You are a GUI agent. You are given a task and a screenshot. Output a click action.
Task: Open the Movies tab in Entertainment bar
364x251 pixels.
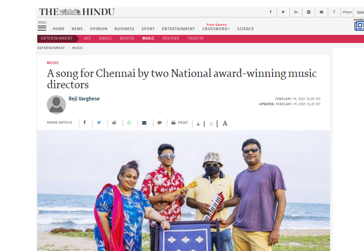(x=127, y=38)
